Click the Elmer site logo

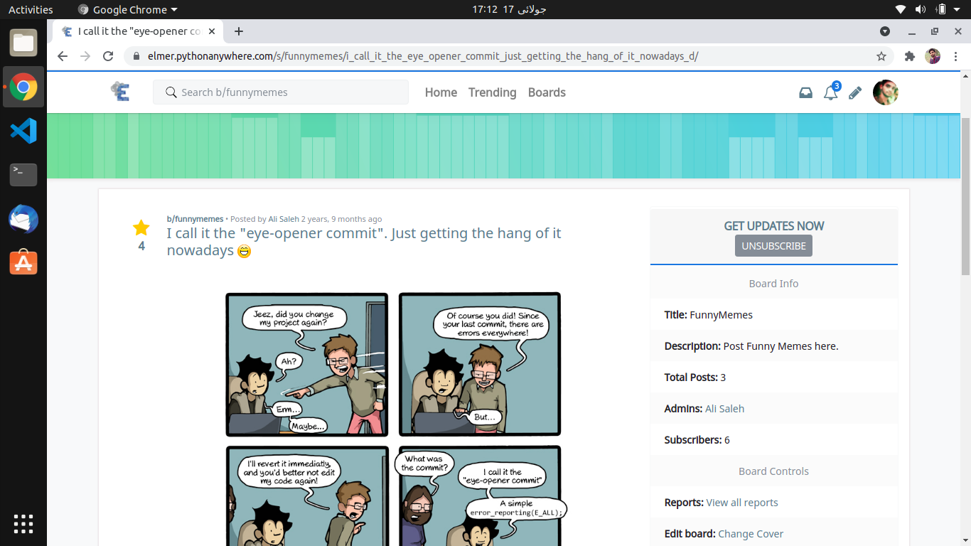click(x=120, y=92)
